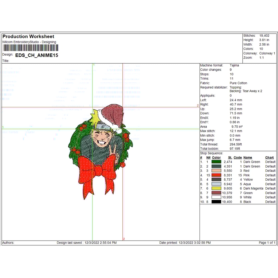Screen dimensions: 278x278
Task: Click the red marker 2 at the bottom guide line
Action: (124, 239)
